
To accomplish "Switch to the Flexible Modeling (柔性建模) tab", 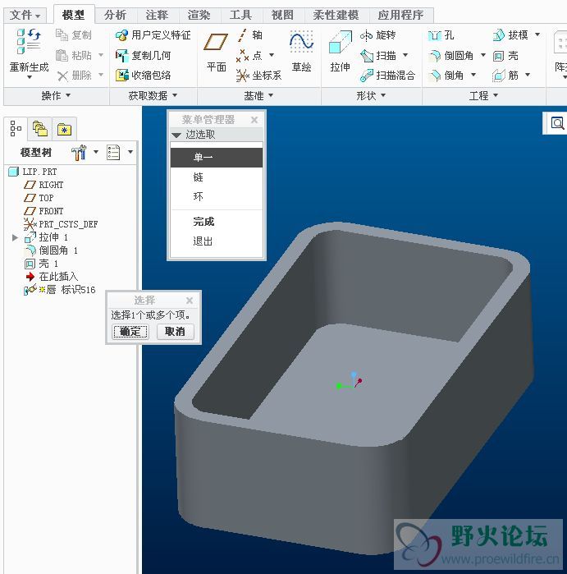I will pyautogui.click(x=336, y=15).
